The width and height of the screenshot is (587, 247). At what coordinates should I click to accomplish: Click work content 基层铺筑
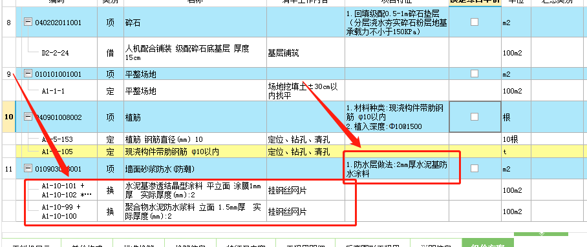tap(283, 53)
